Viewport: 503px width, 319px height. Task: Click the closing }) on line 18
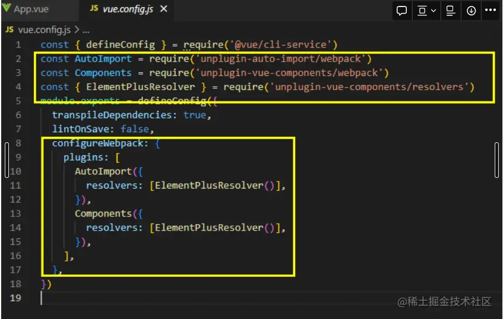pyautogui.click(x=46, y=284)
